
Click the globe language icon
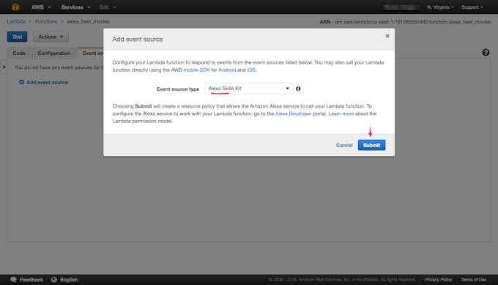[x=54, y=280]
